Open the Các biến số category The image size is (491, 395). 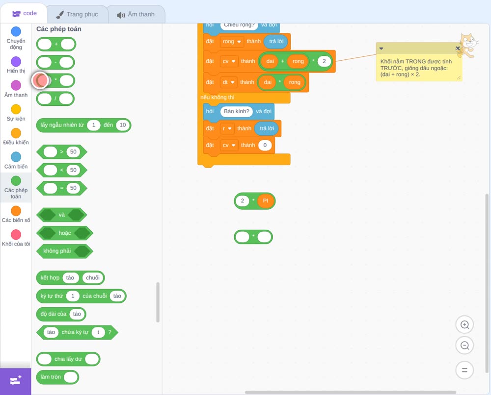click(16, 214)
